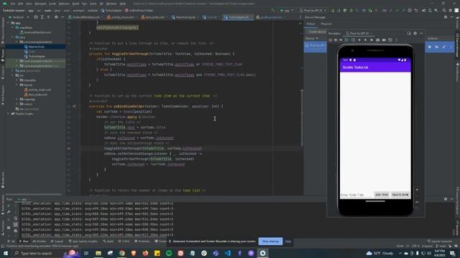The width and height of the screenshot is (460, 258).
Task: Click the Stop sharing button
Action: click(270, 242)
